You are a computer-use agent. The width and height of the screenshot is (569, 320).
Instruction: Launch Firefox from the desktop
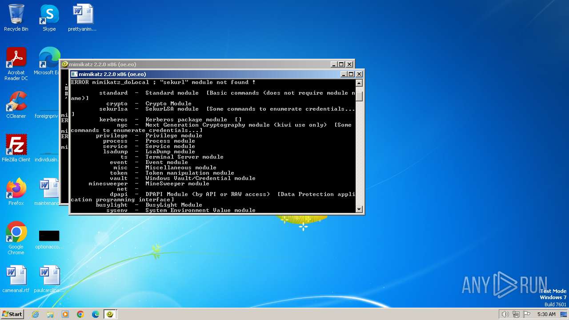(x=16, y=192)
